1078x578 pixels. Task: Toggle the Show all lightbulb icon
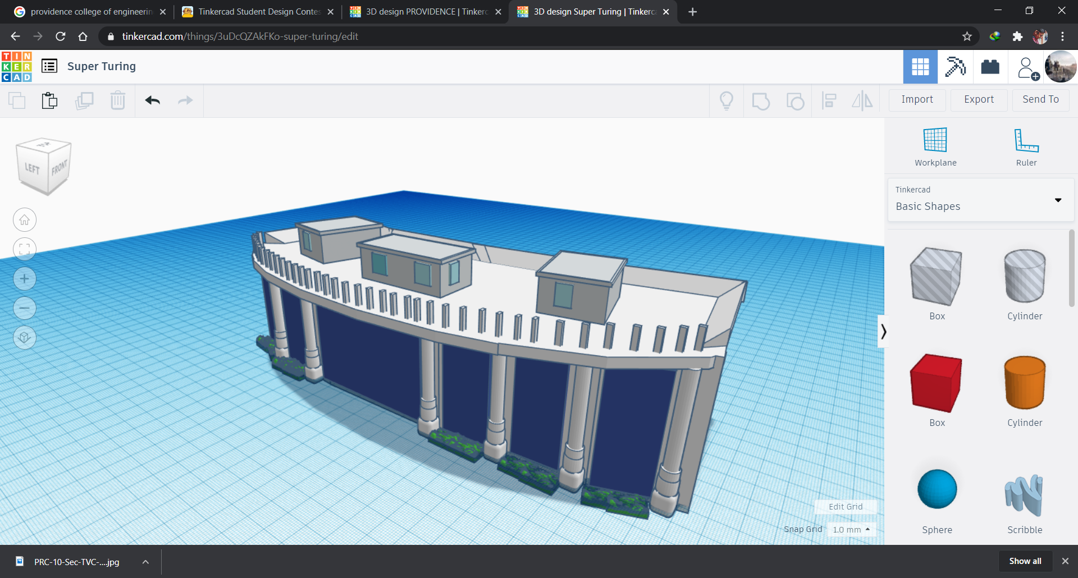pos(727,101)
